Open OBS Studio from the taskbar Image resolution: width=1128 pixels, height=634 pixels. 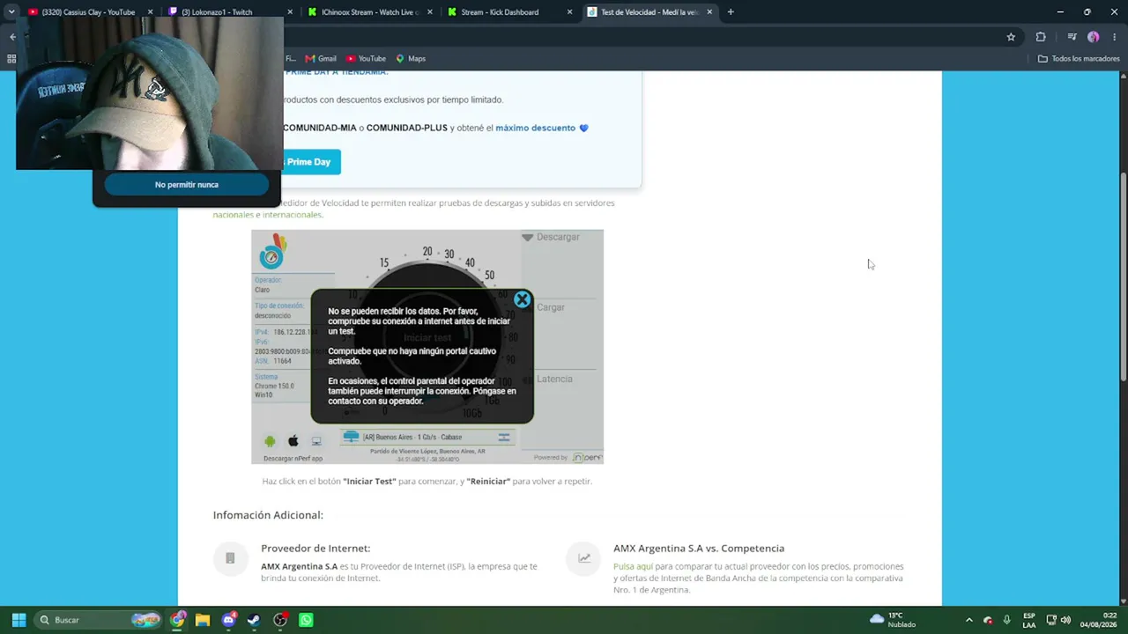[x=280, y=620]
